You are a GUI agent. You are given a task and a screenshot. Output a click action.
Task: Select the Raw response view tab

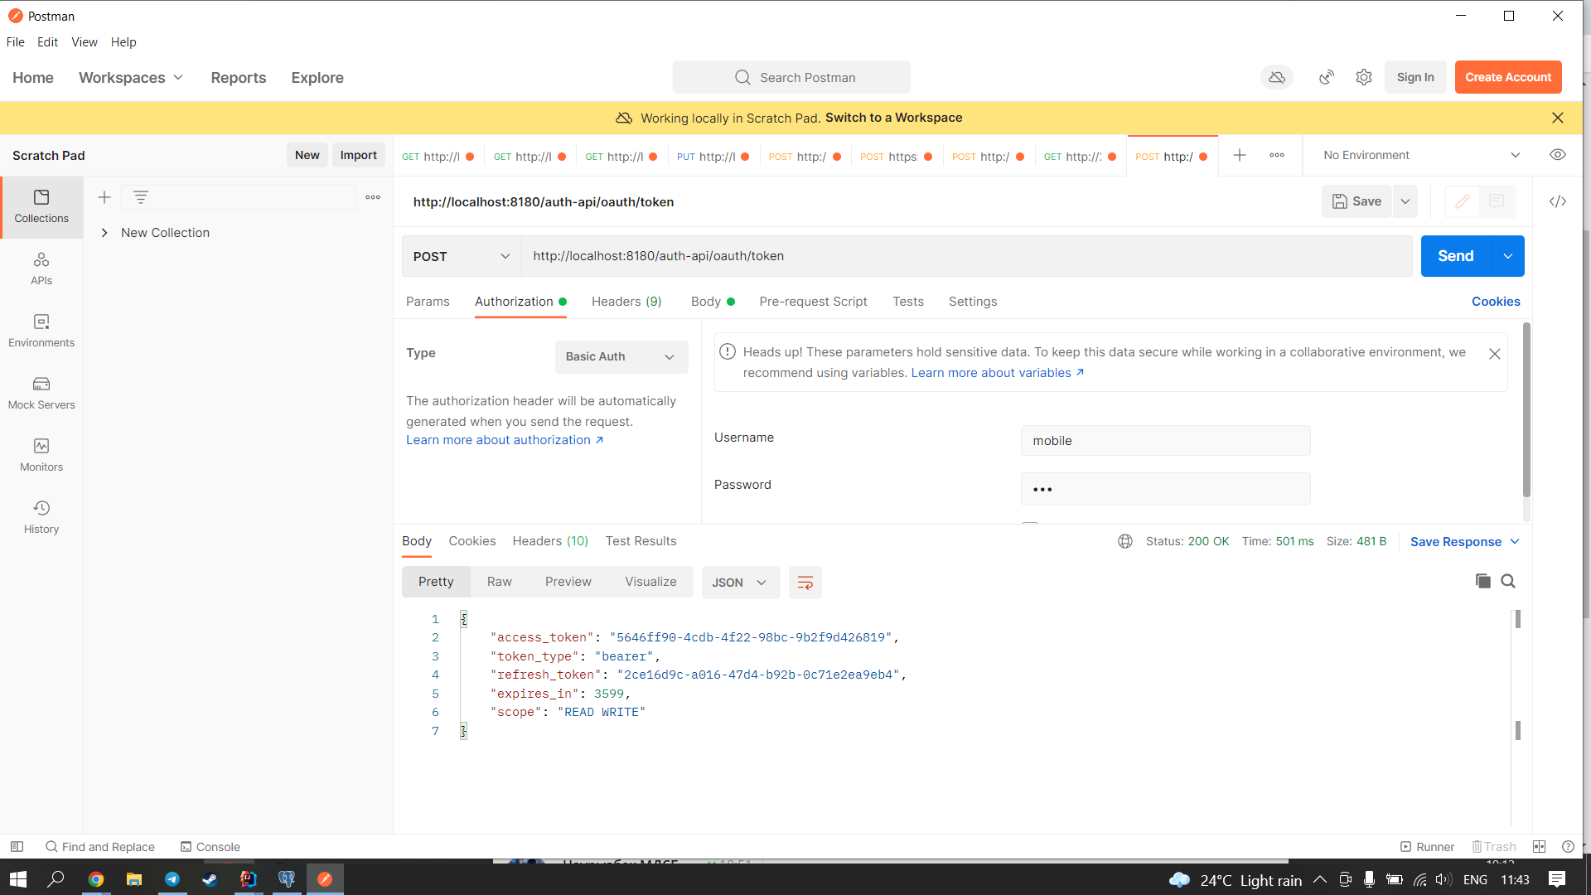[499, 582]
